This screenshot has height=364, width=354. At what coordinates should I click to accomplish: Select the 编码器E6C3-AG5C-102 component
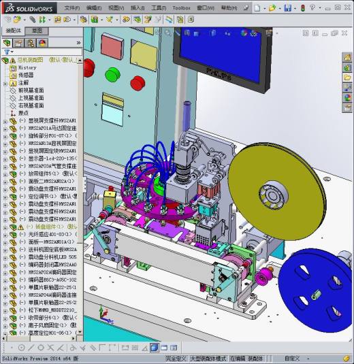[52, 280]
